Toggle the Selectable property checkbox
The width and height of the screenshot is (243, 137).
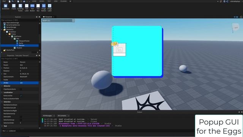[x=21, y=117]
